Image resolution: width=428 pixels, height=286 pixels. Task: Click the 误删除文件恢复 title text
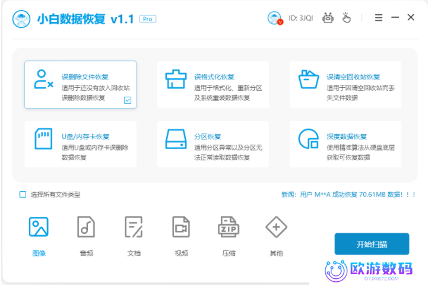click(85, 77)
